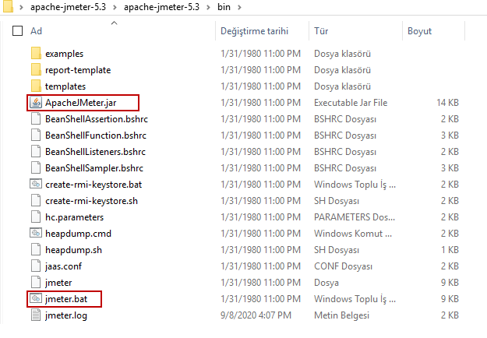Click the BeanShellAssertion.bshrc file icon
The height and width of the screenshot is (338, 487).
[x=36, y=119]
